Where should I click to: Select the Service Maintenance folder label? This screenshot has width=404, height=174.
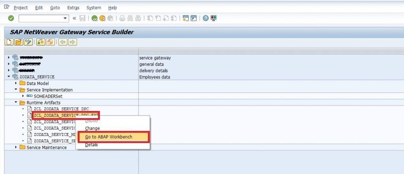[x=47, y=148]
